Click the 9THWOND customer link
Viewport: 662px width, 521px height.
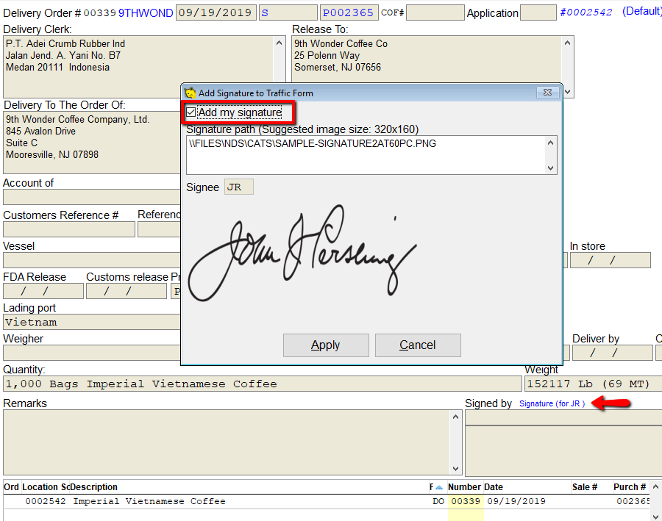point(146,13)
